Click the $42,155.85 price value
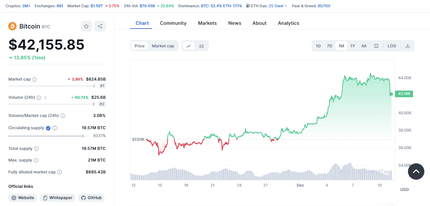 pos(46,45)
